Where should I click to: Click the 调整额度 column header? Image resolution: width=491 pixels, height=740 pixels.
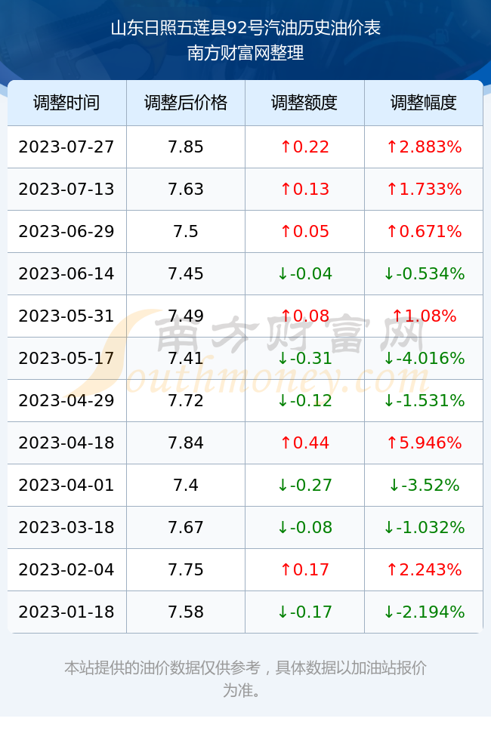coord(304,103)
